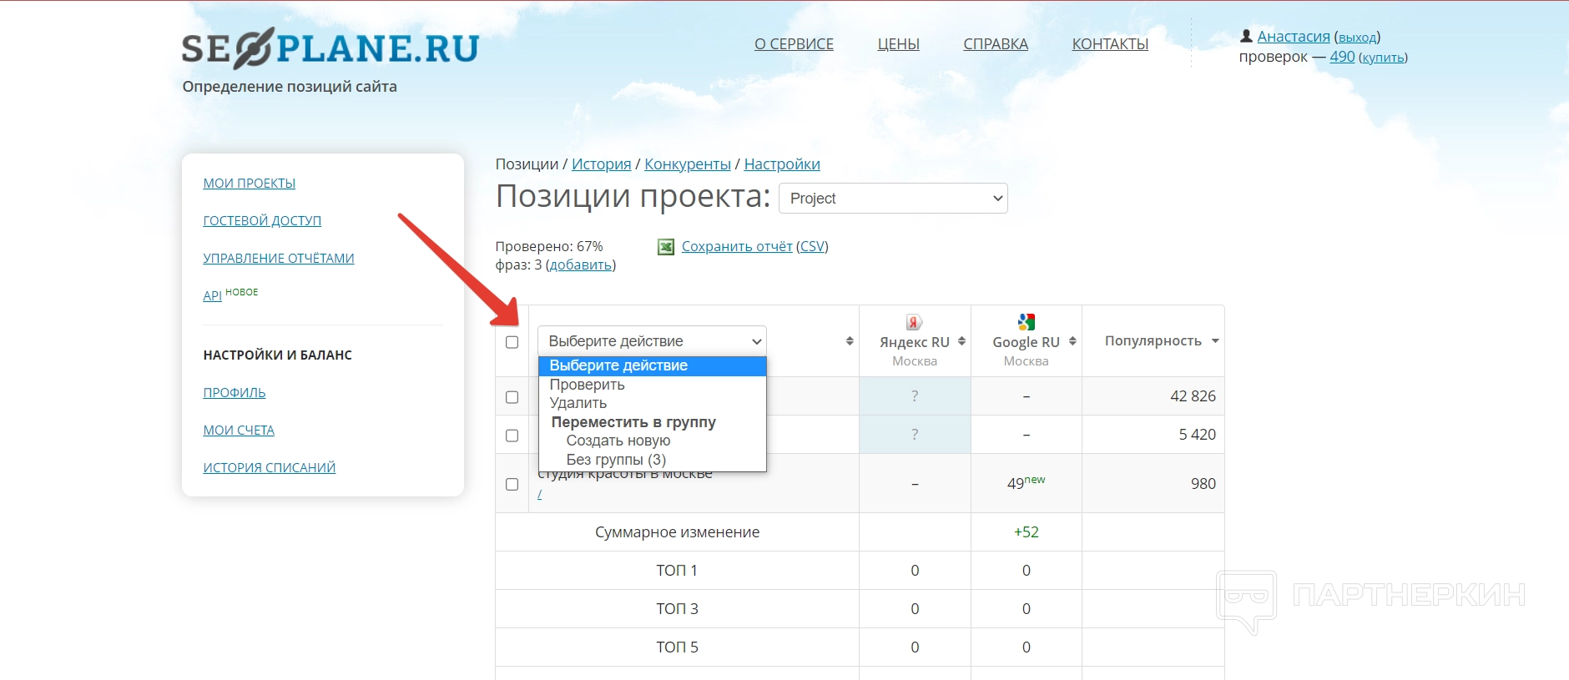Click the ТОП 3 row label

[677, 609]
